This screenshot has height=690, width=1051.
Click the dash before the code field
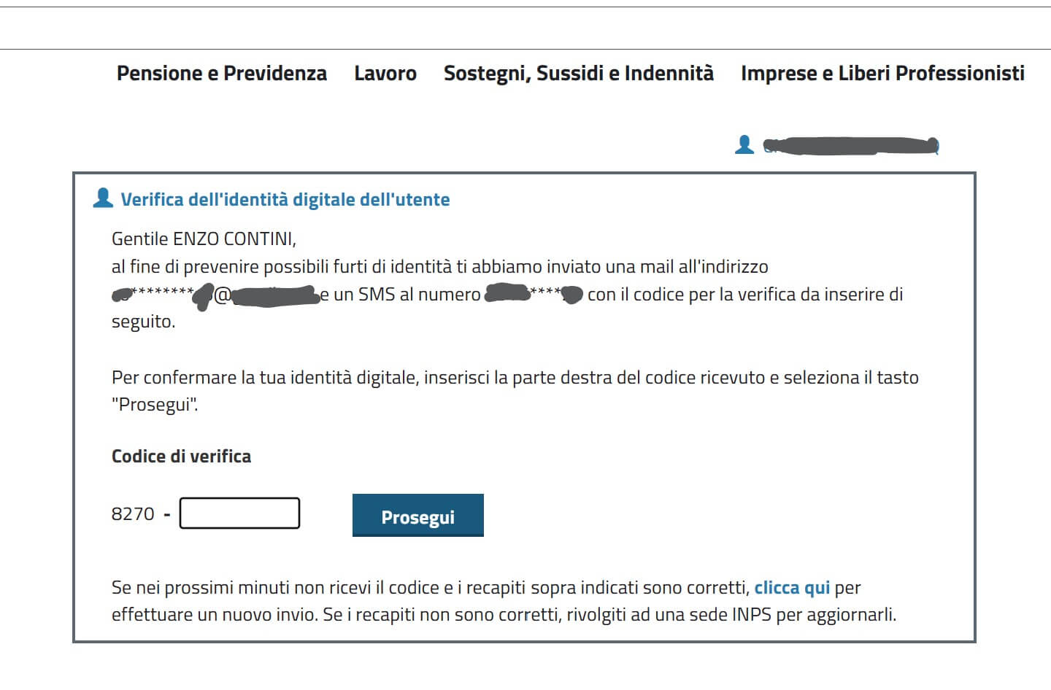(167, 514)
